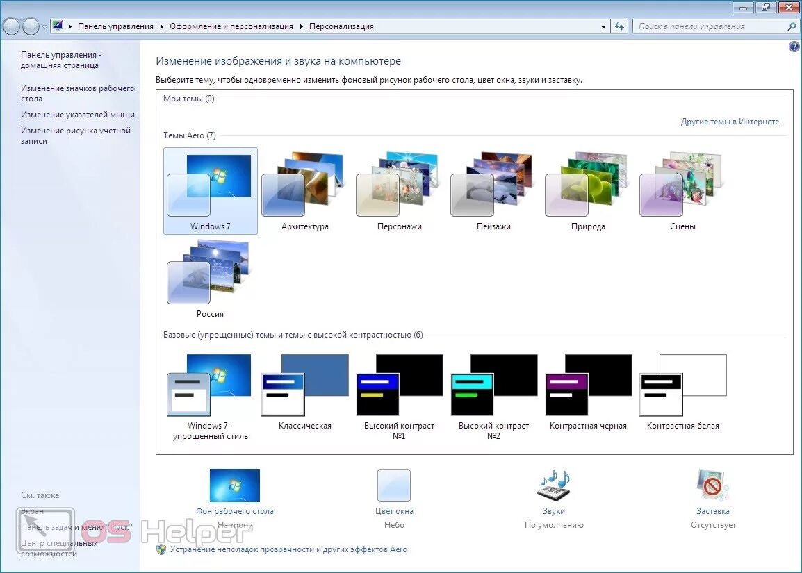Click the Help question mark icon

coord(794,47)
